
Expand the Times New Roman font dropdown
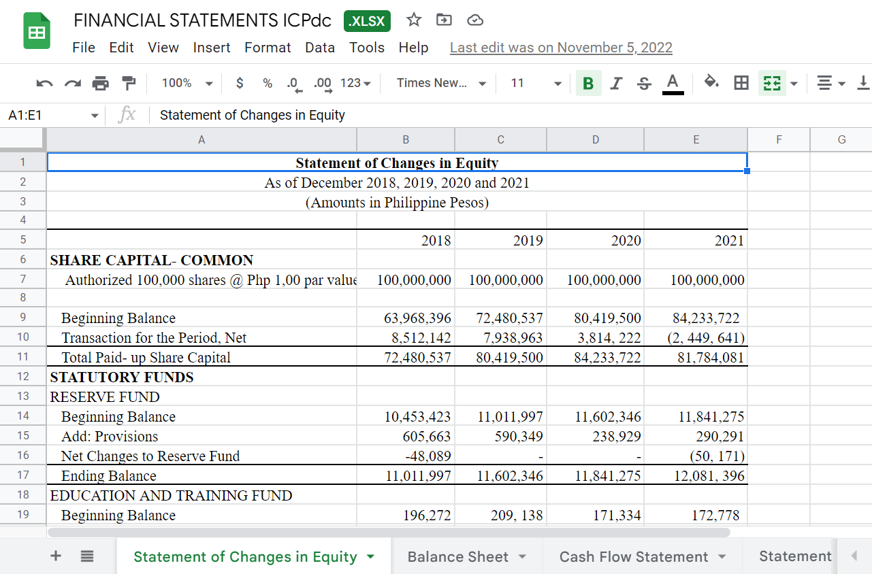coord(441,83)
